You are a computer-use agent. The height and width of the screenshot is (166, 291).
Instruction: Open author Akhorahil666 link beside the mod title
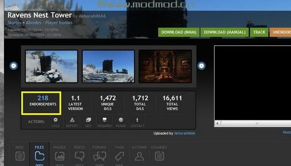coord(92,16)
